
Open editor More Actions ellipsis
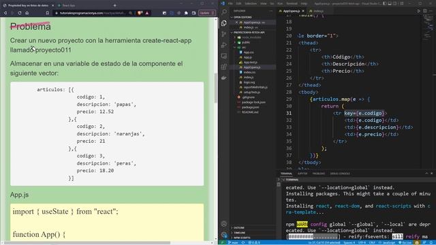point(431,11)
